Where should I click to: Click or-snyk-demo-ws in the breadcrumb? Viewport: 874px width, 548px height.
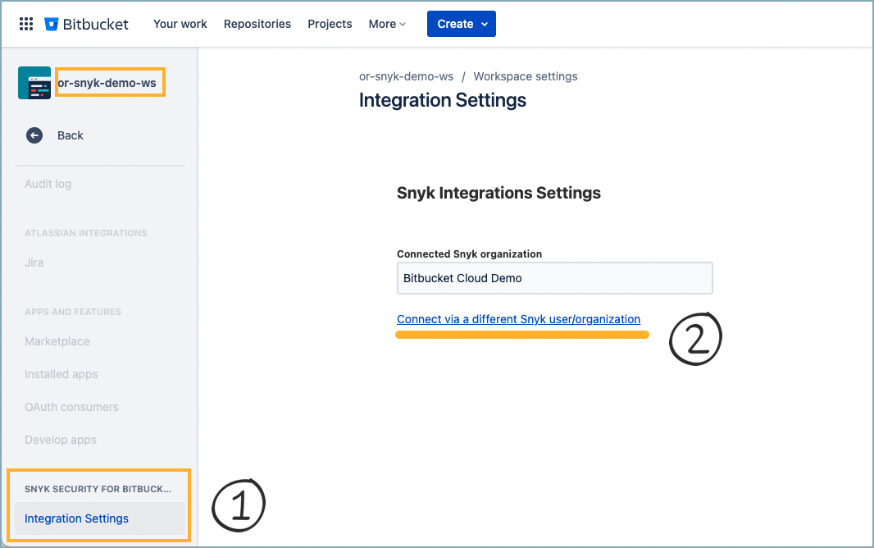click(407, 76)
